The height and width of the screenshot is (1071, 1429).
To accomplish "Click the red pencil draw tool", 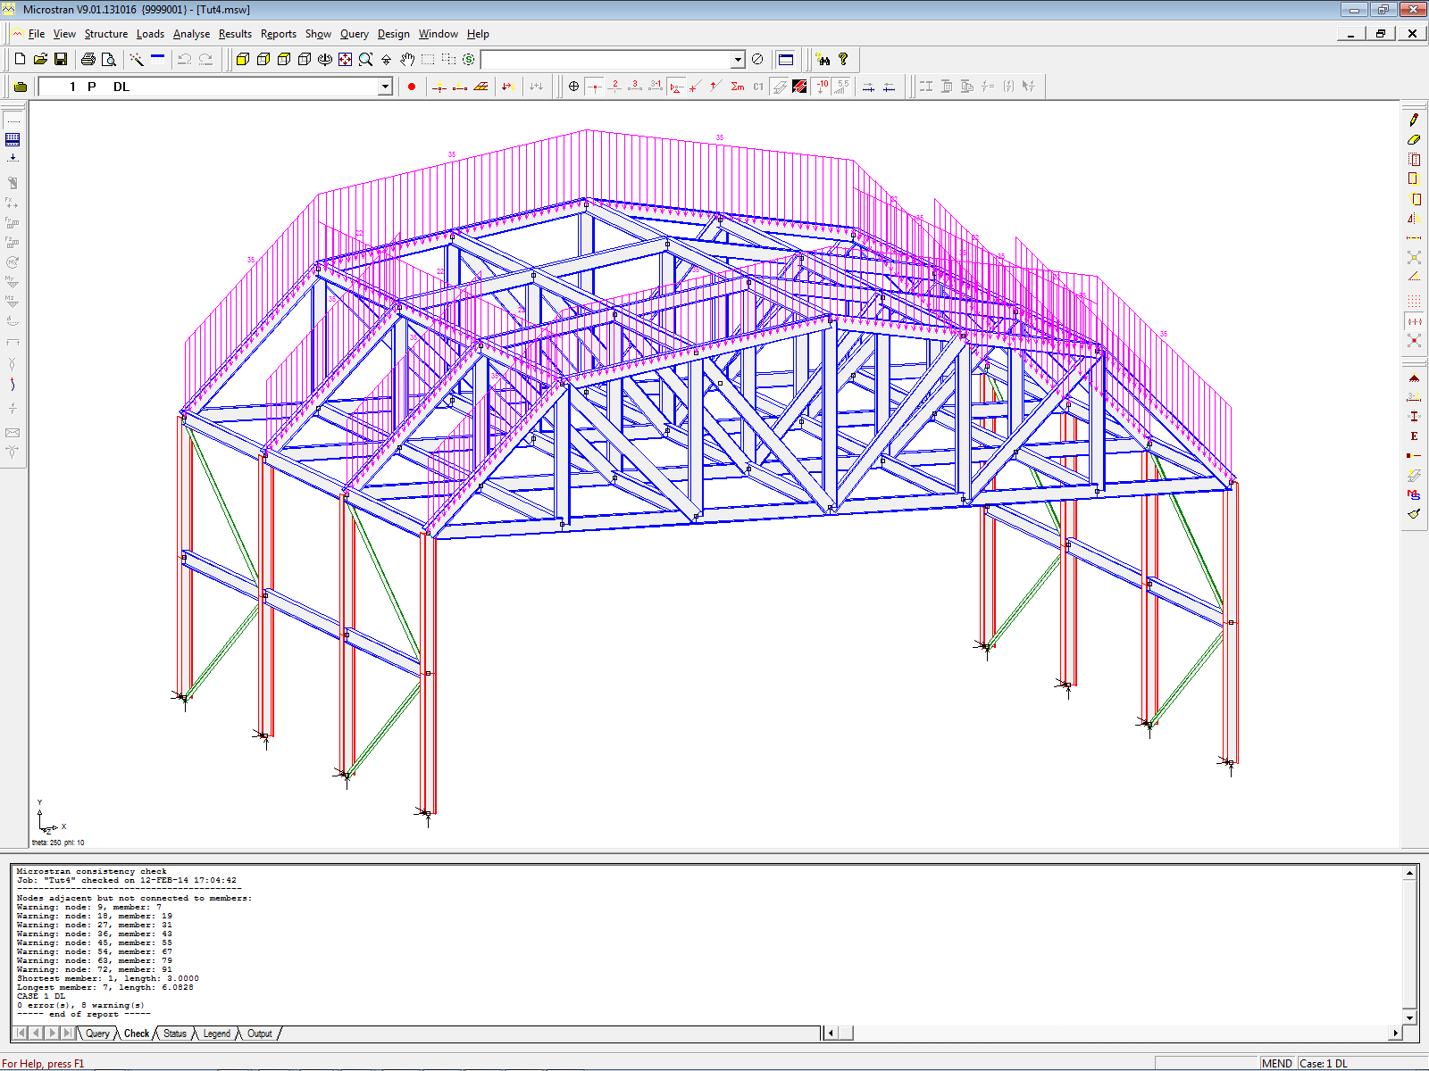I will pyautogui.click(x=1414, y=120).
